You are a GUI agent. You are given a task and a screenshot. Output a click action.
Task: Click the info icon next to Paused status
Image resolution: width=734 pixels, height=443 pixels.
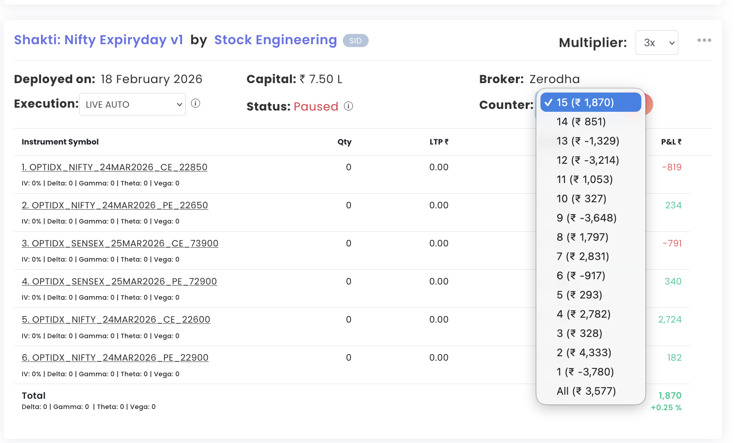pyautogui.click(x=349, y=106)
